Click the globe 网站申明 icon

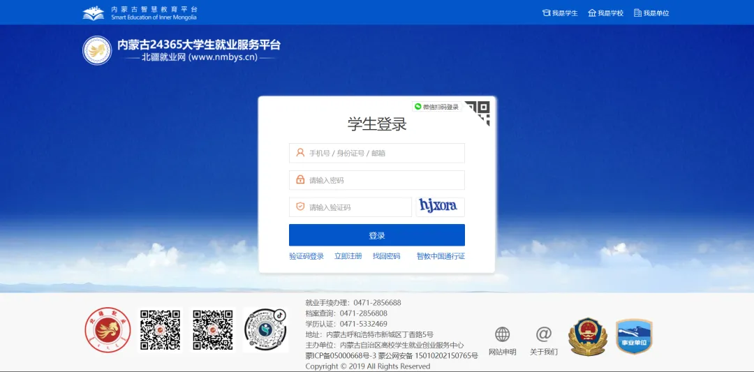502,334
